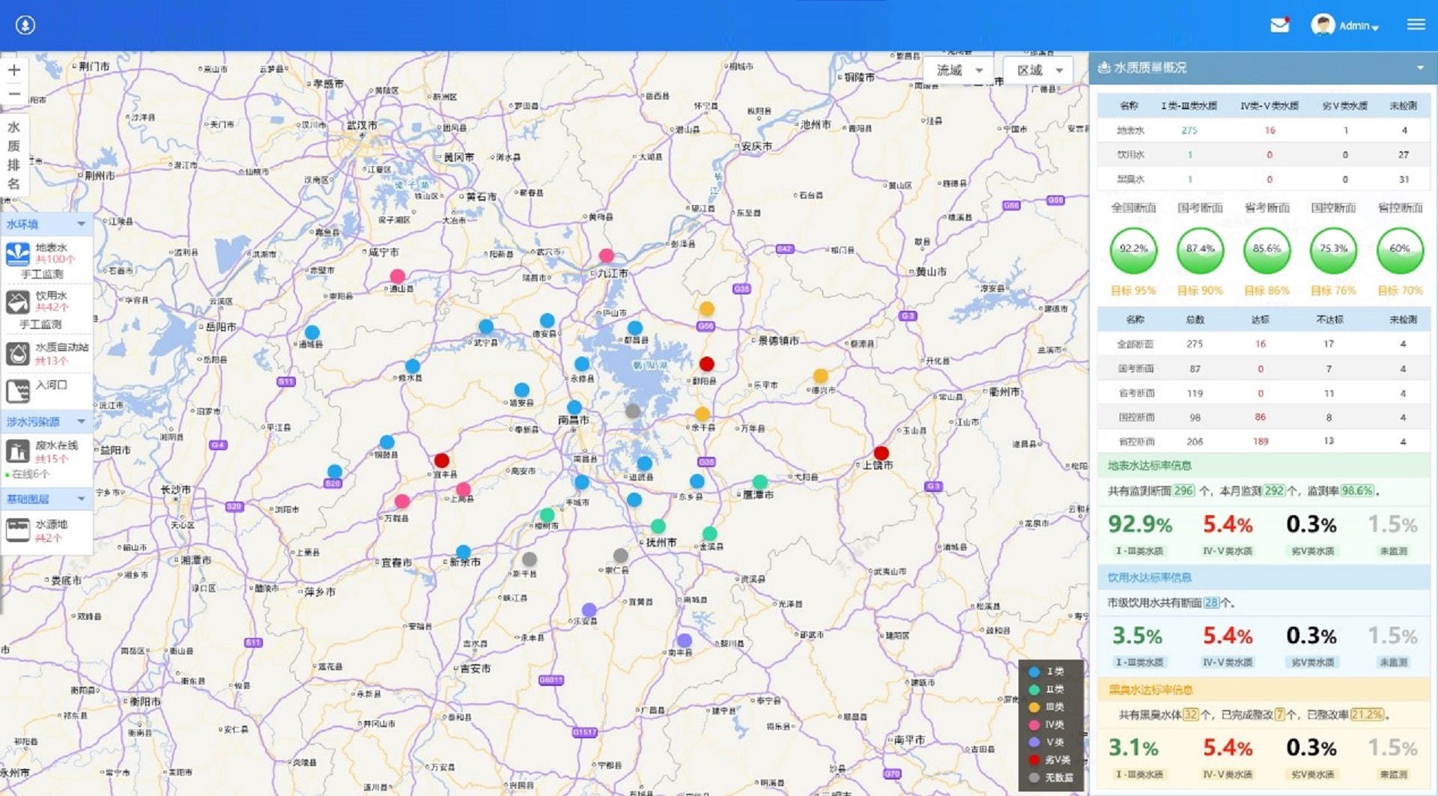The width and height of the screenshot is (1438, 796).
Task: Click the 水源地 water source icon
Action: (18, 529)
